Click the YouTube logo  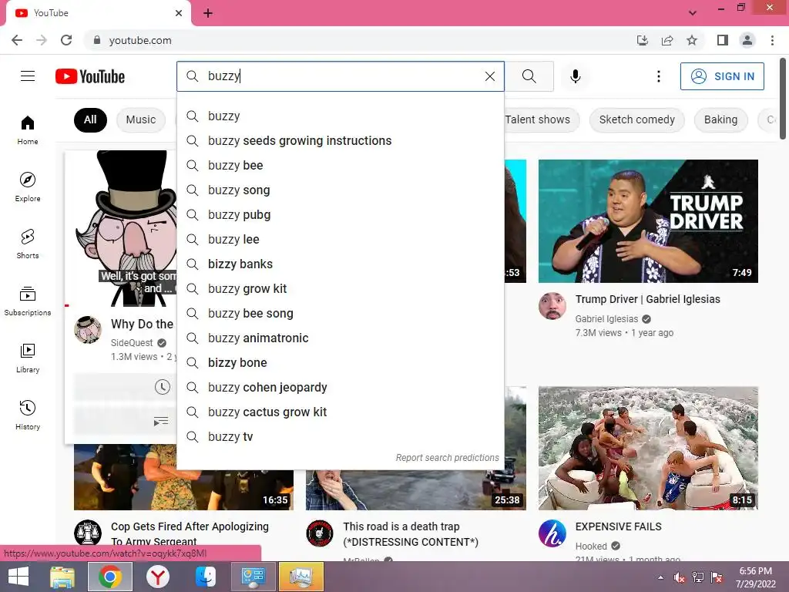point(90,76)
